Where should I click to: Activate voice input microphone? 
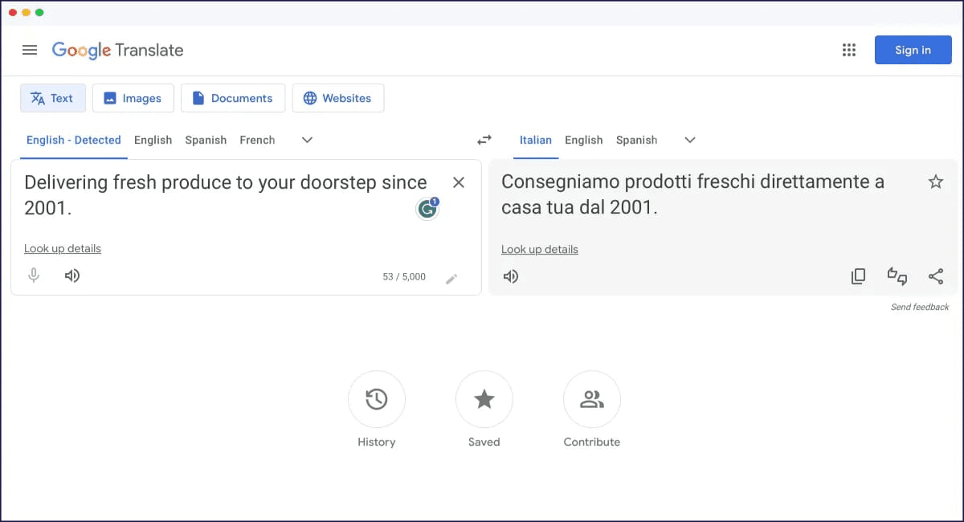(x=34, y=275)
